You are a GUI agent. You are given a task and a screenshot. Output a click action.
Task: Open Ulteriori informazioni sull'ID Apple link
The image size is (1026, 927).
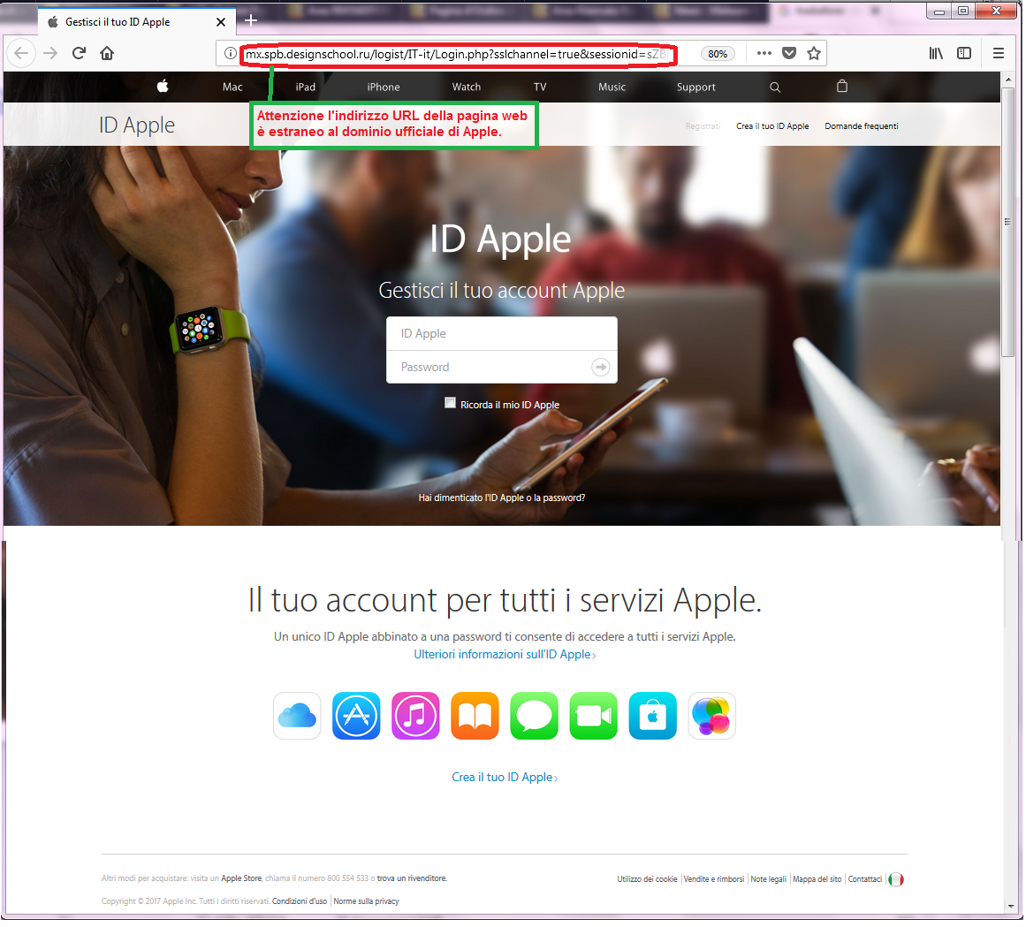505,656
